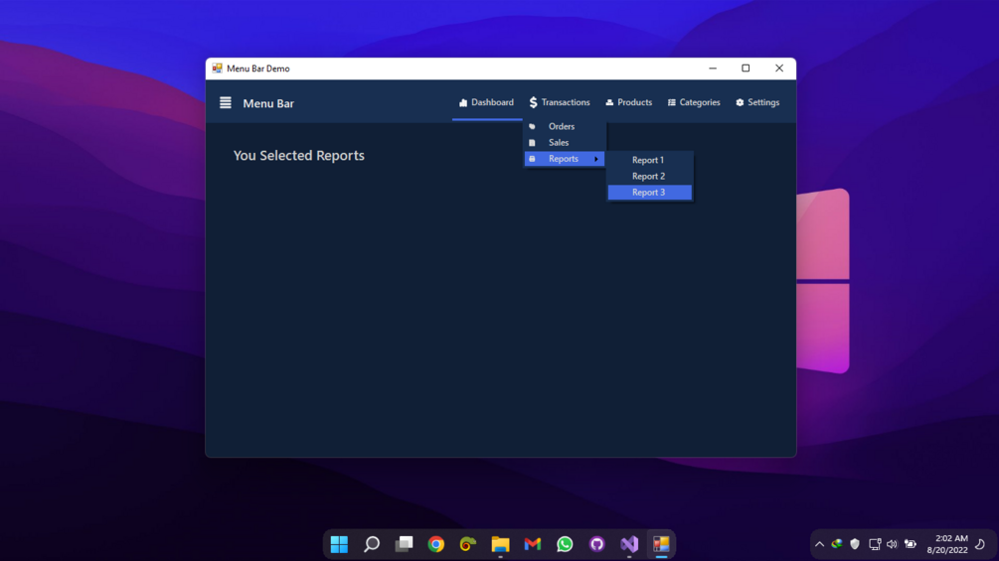Open the battery status tray icon
Viewport: 999px width, 561px height.
pyautogui.click(x=911, y=544)
